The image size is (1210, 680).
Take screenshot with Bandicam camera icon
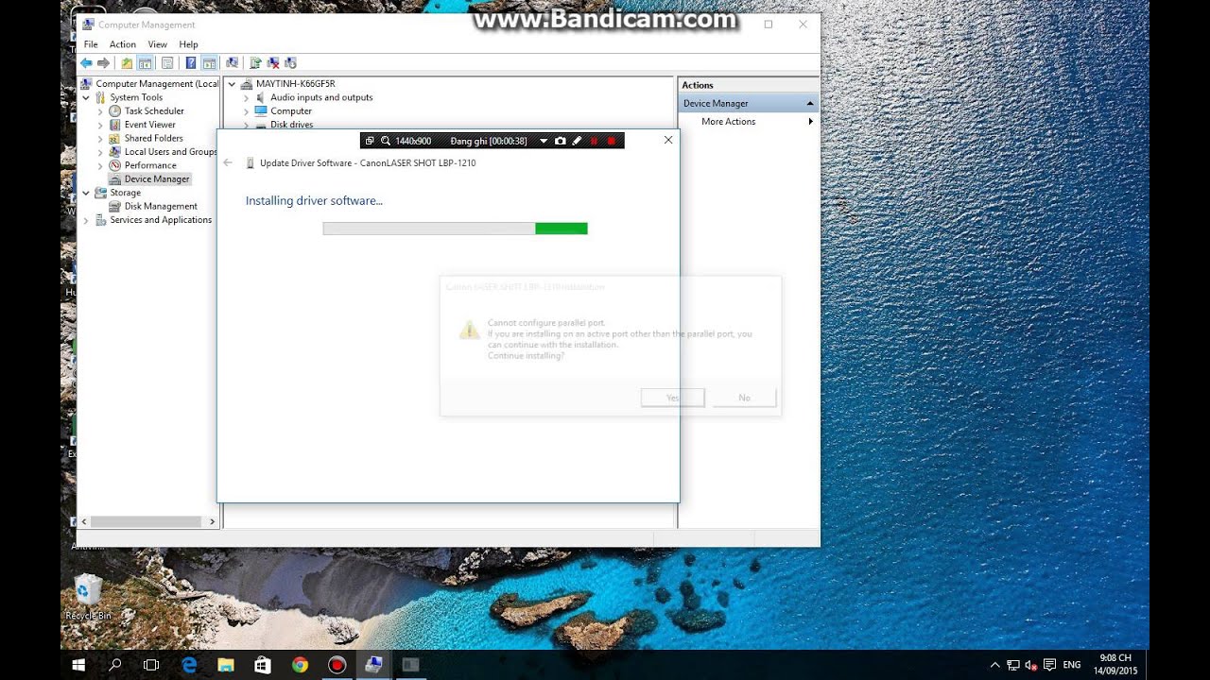tap(561, 141)
